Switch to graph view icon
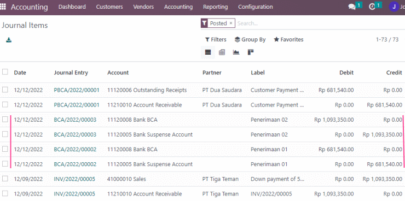Viewport: 405px width, 201px height. tap(236, 52)
